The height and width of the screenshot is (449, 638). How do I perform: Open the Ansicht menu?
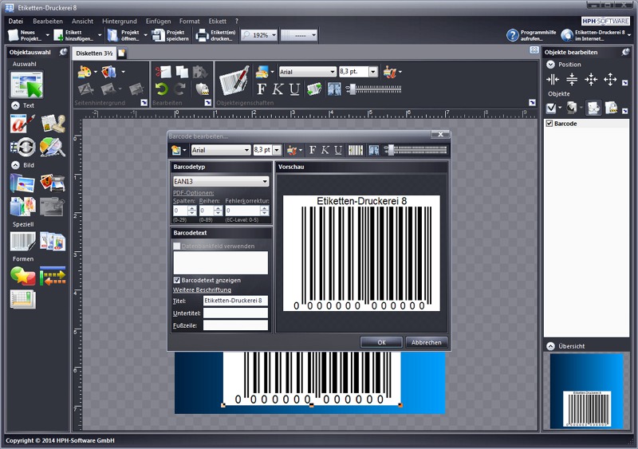click(x=82, y=22)
